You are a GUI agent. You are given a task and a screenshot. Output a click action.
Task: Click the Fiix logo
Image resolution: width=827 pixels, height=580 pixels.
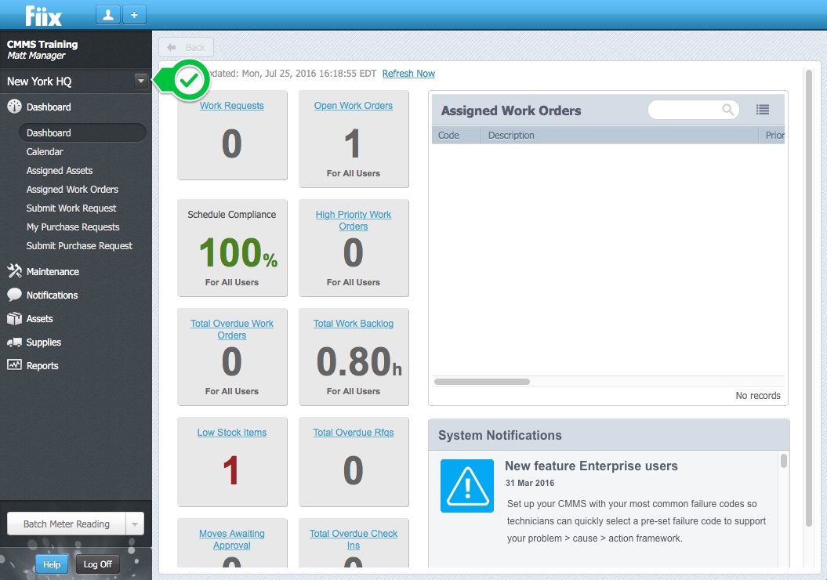[x=43, y=16]
